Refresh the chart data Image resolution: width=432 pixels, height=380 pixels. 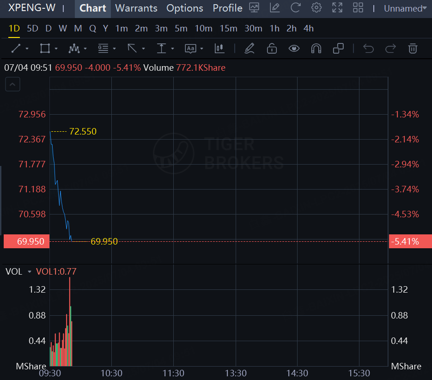295,8
